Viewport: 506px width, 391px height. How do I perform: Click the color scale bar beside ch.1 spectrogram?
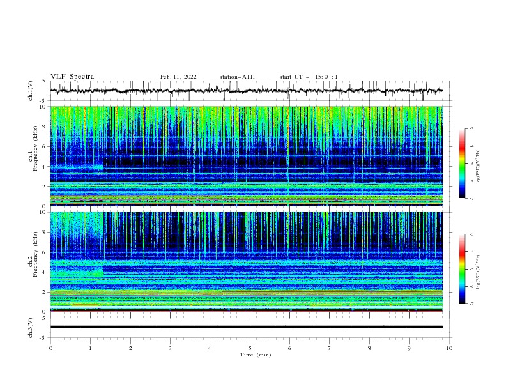[x=462, y=164]
